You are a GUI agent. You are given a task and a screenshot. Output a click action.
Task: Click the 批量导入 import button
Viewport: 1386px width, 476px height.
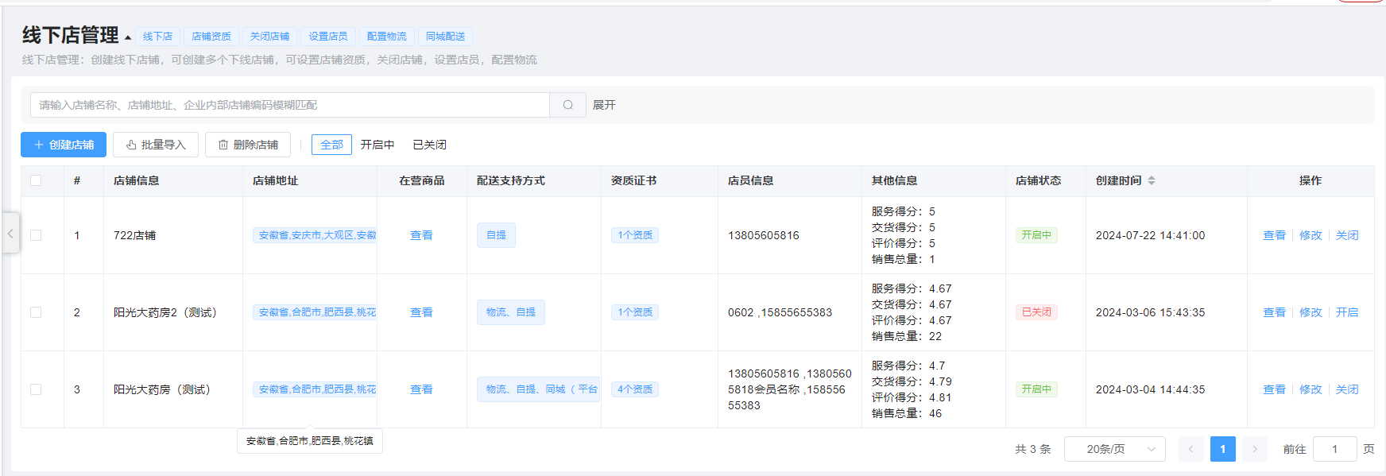tap(156, 145)
